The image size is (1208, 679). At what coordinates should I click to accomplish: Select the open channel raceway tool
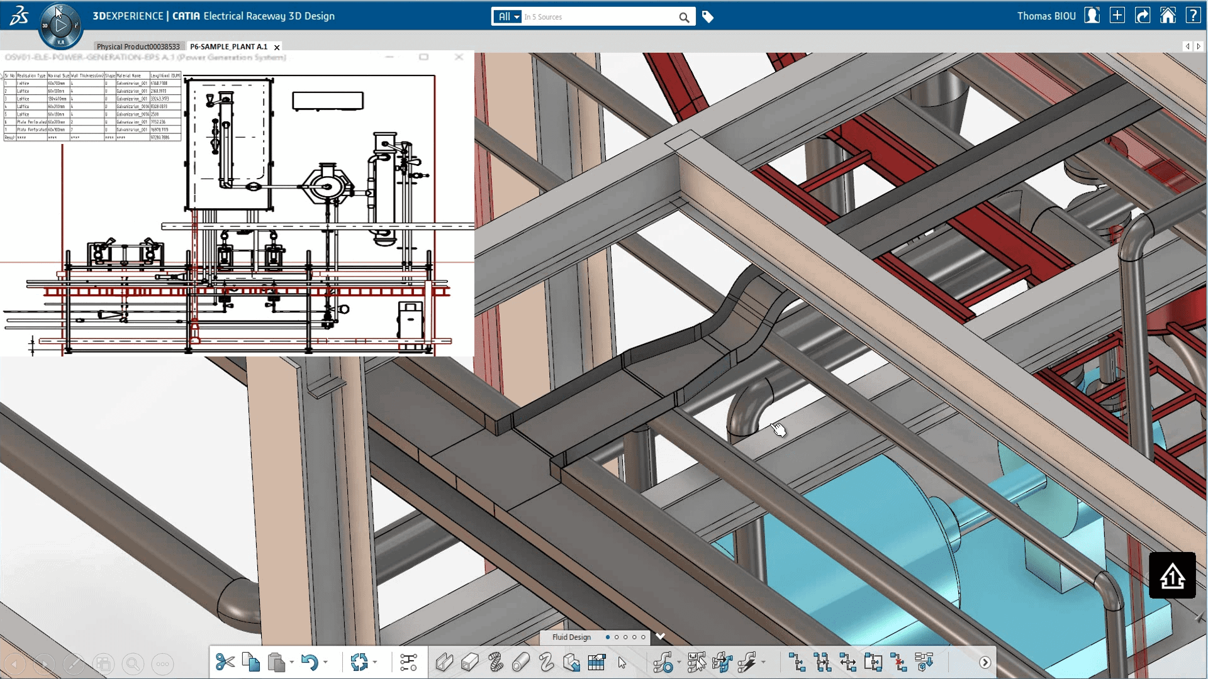click(x=444, y=662)
